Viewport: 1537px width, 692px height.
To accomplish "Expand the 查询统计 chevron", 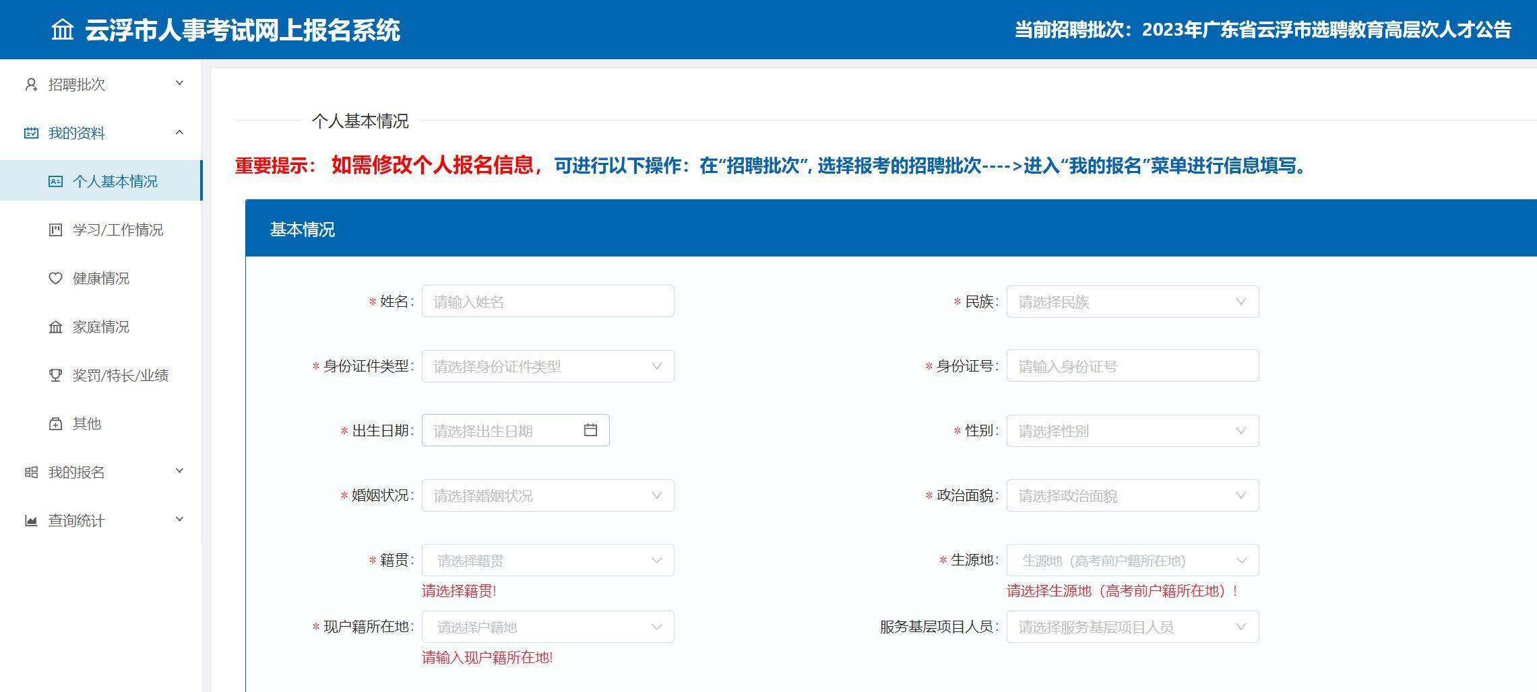I will point(179,520).
